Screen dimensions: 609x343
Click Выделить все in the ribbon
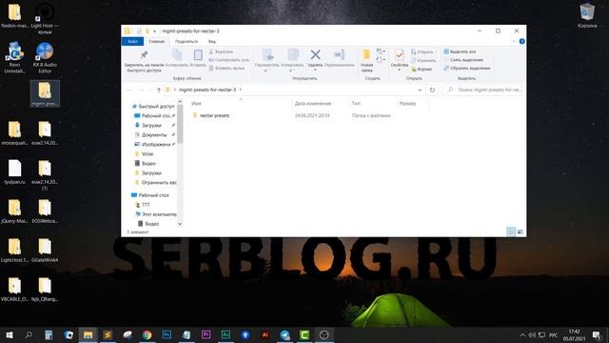pos(460,51)
